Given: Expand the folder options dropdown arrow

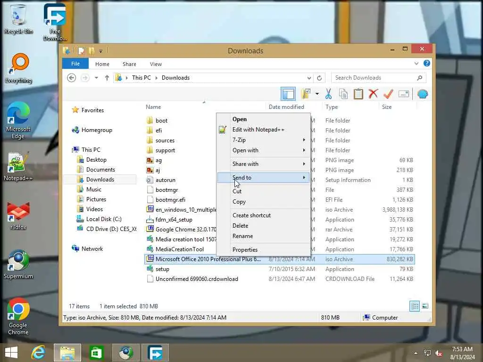Looking at the screenshot, I should coord(317,94).
